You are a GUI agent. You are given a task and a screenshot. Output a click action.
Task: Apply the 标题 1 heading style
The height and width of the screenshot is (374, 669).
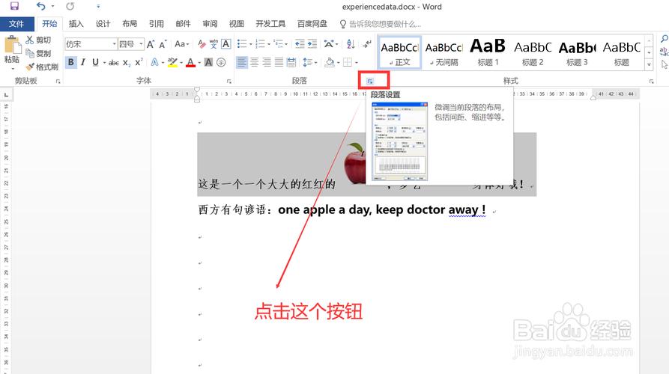[x=488, y=52]
